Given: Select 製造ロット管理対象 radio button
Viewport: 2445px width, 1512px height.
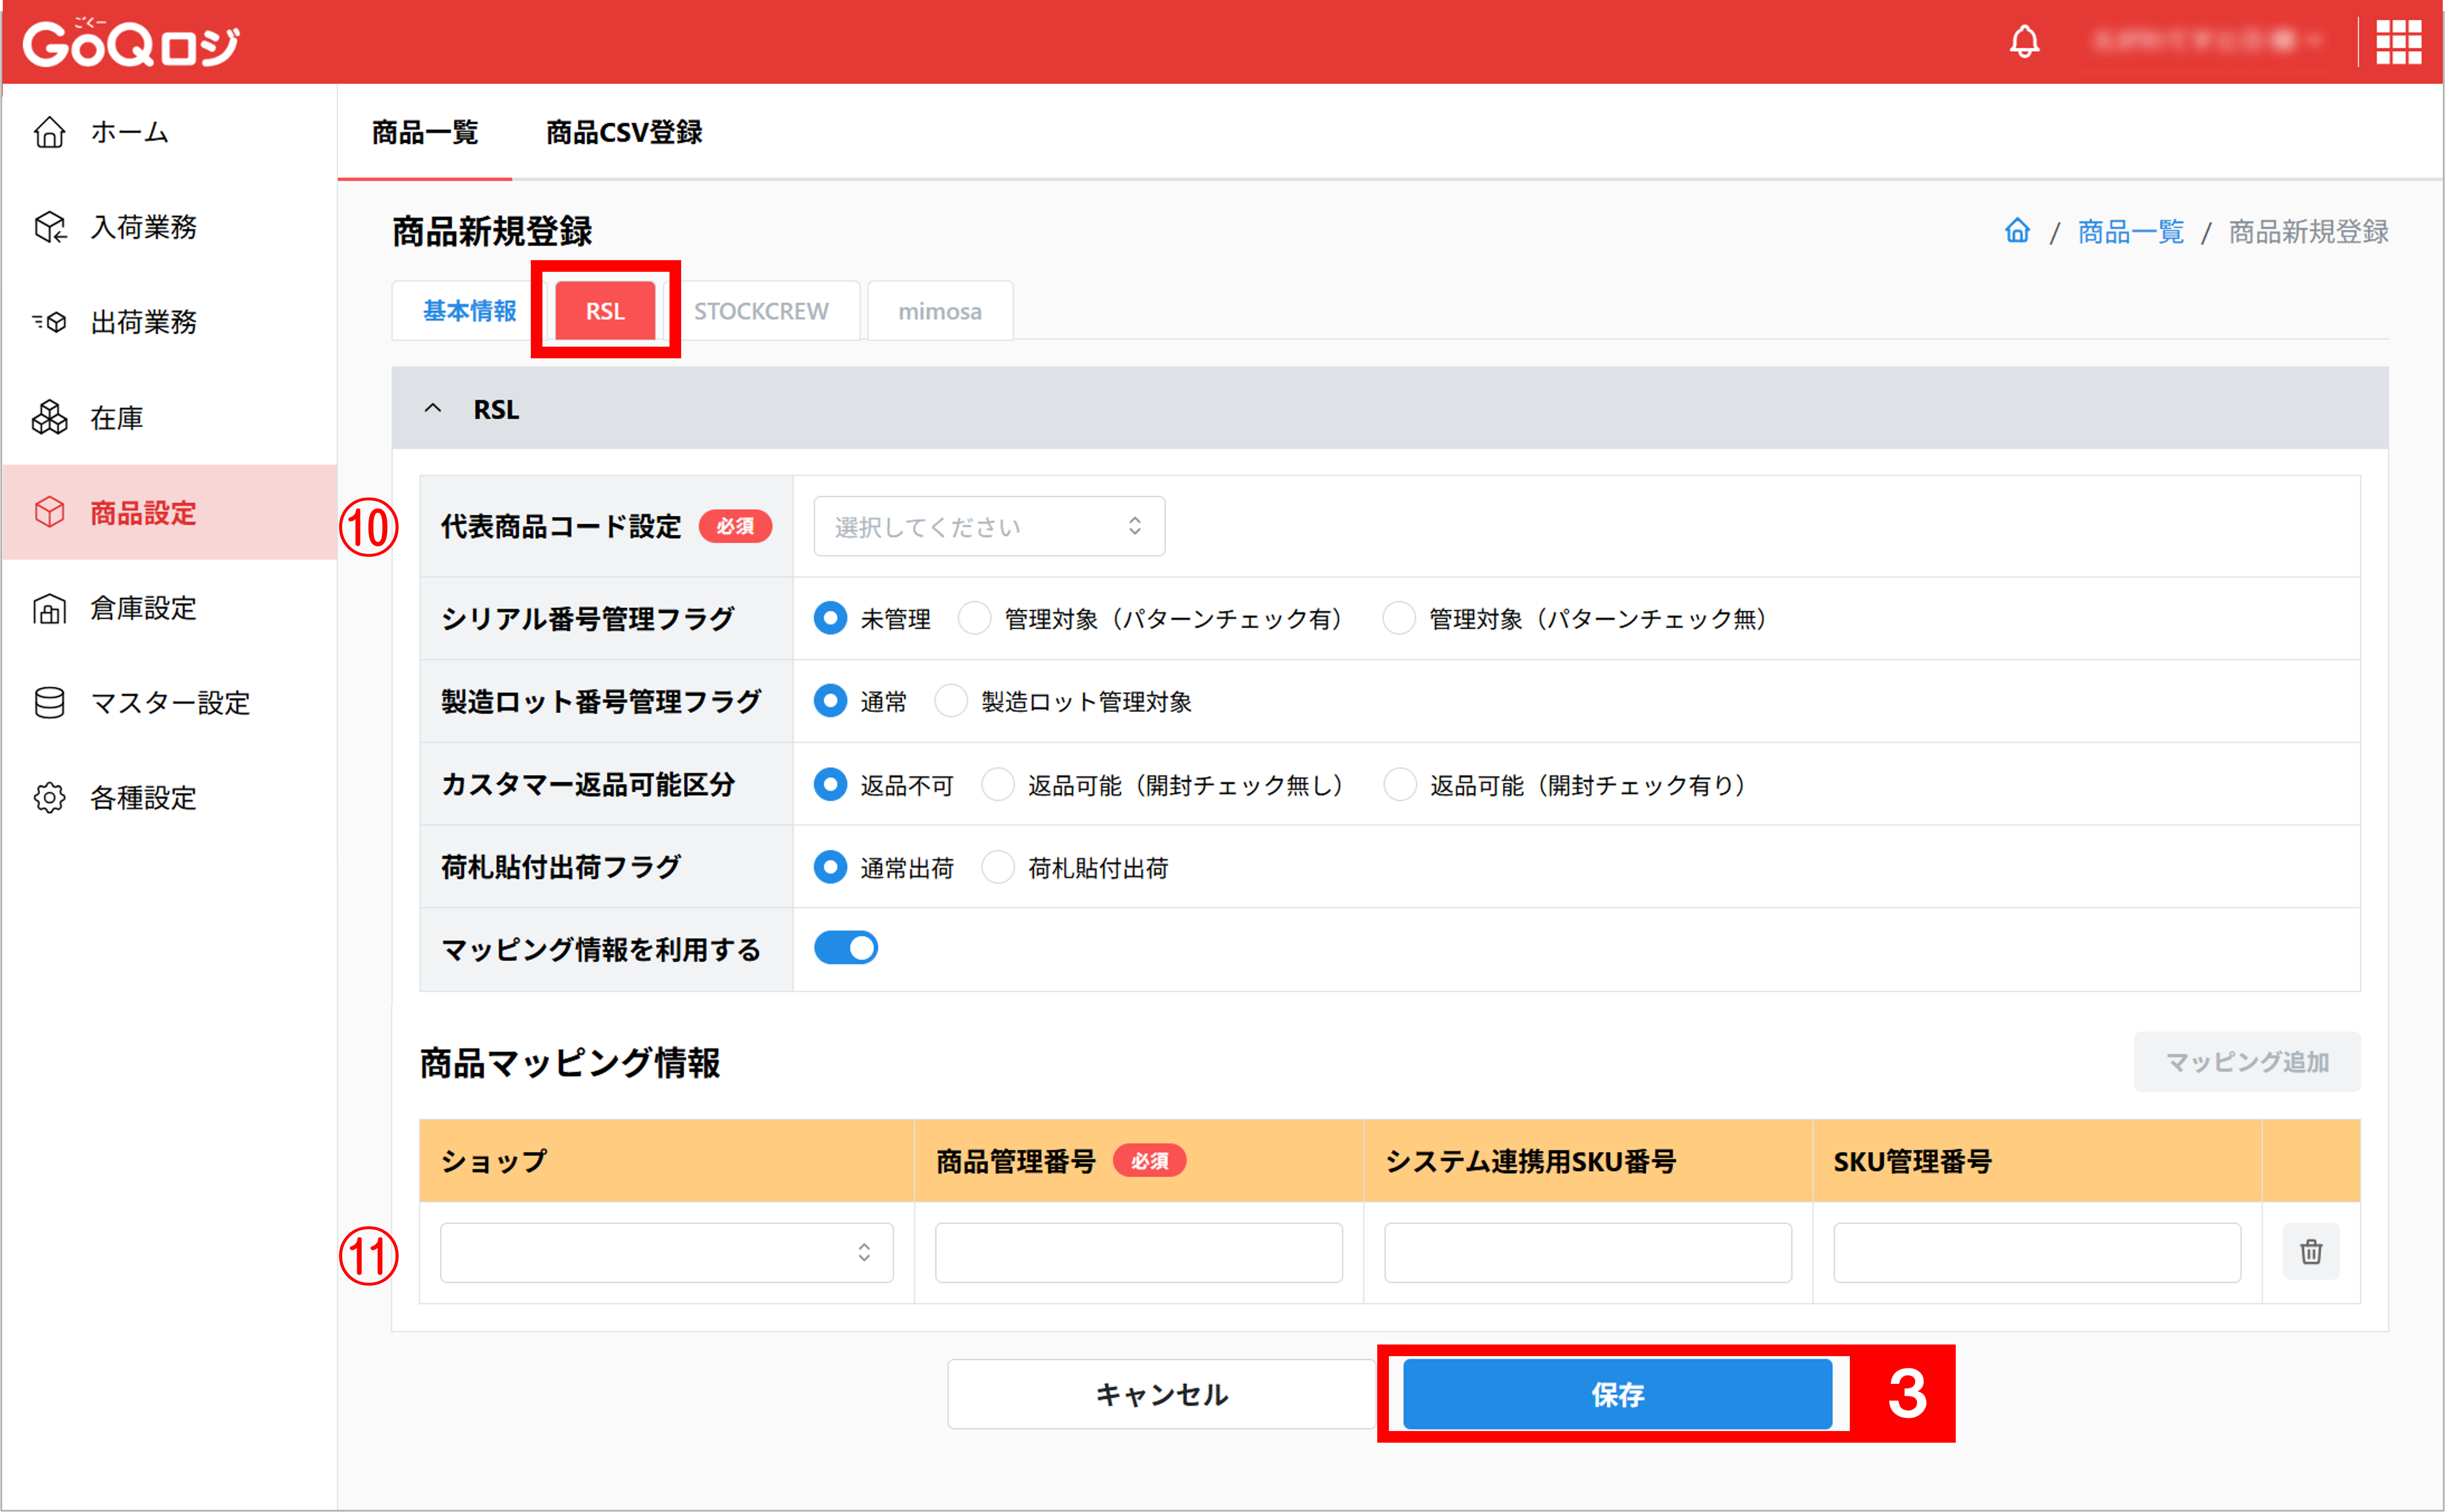Looking at the screenshot, I should coord(951,701).
